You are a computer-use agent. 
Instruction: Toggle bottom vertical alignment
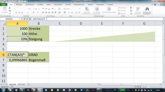point(49,9)
